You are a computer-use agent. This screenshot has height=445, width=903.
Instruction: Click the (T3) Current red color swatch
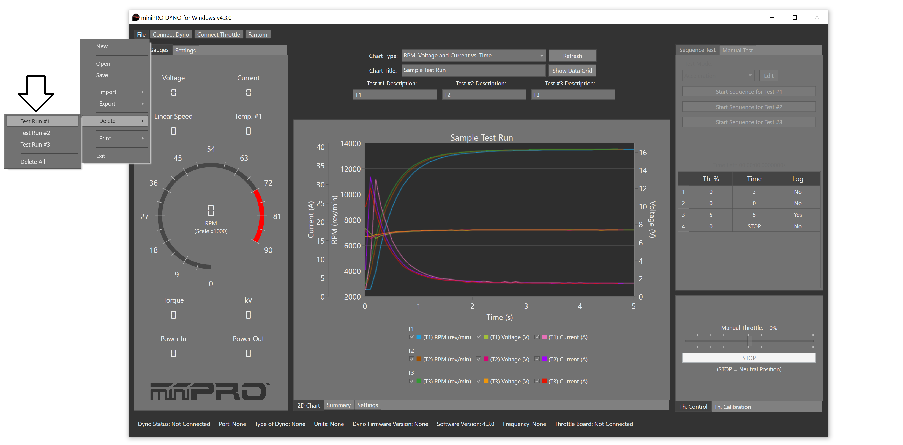pos(544,381)
